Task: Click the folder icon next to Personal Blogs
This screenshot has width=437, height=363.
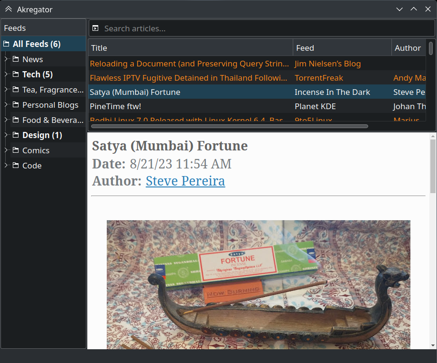Action: (16, 105)
